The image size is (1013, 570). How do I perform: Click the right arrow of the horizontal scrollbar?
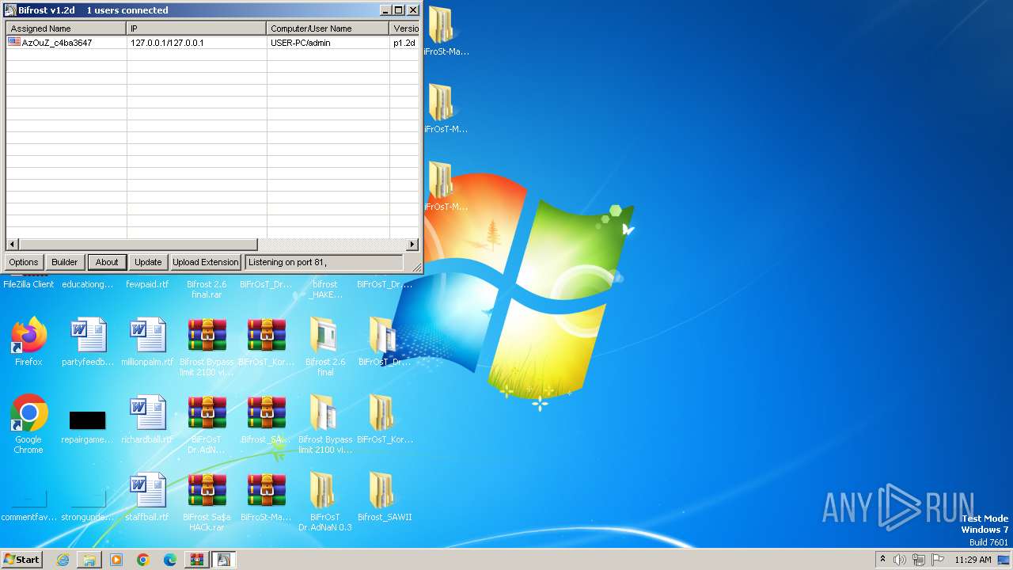[x=412, y=245]
